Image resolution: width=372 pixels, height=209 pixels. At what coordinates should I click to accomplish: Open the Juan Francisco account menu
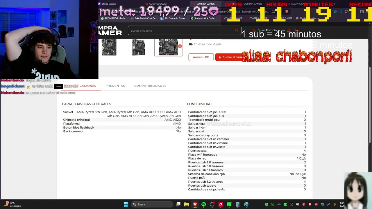pyautogui.click(x=266, y=30)
